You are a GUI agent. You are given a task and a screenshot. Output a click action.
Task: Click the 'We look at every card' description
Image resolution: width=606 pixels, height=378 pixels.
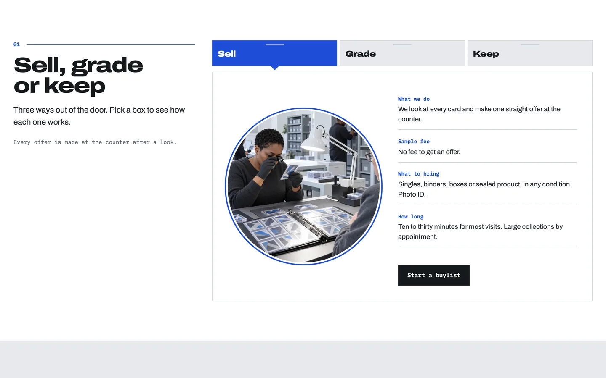479,114
